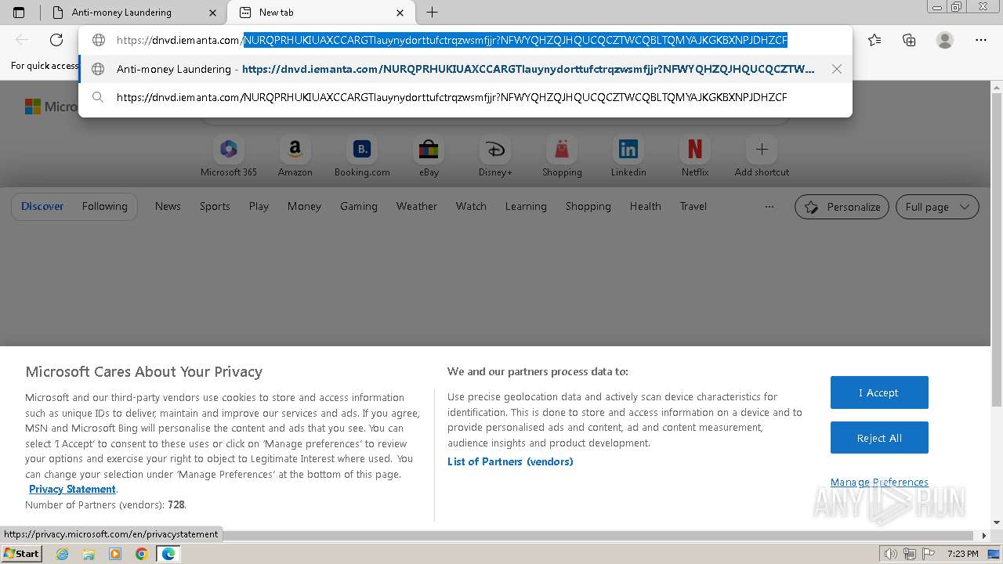Open the Disney+ shortcut tile
Image resolution: width=1003 pixels, height=564 pixels.
pyautogui.click(x=495, y=157)
